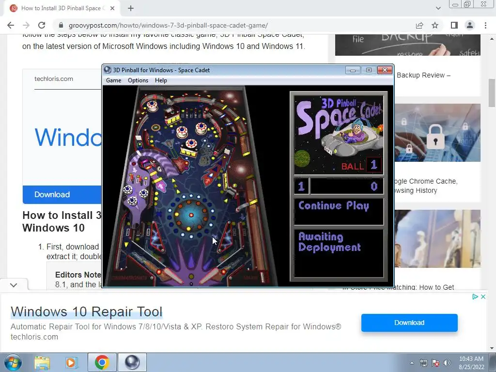Collapse the bottom ad with the chevron
Image resolution: width=496 pixels, height=372 pixels.
[x=14, y=285]
